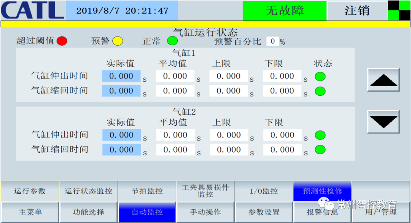Image resolution: width=411 pixels, height=223 pixels.
Task: Click the 预警百分比 label
Action: coord(238,42)
